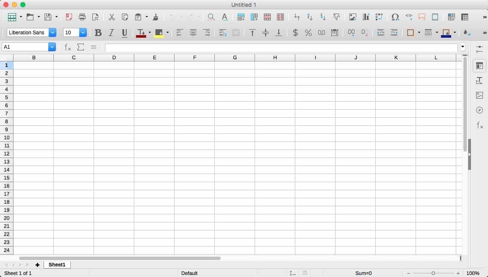Toggle italic formatting
488x277 pixels.
click(111, 33)
